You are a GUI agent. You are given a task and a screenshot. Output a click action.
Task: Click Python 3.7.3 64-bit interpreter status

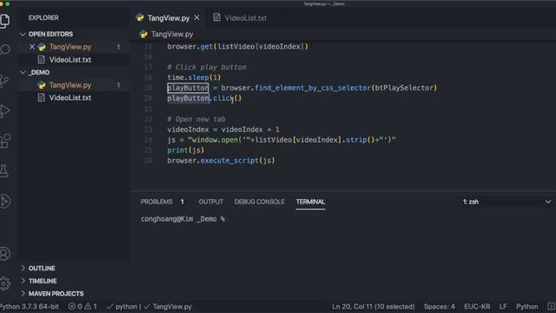30,306
